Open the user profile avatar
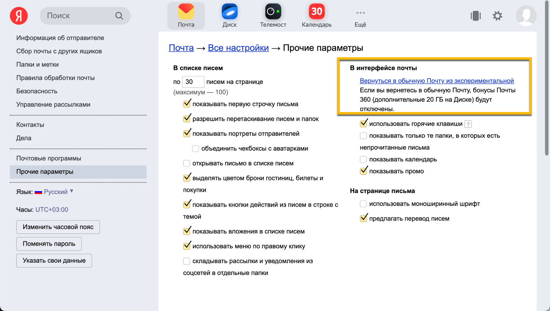Viewport: 550px width, 311px height. click(x=526, y=16)
